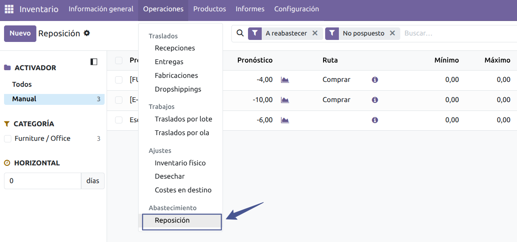Toggle the side panel collapse icon

[94, 62]
